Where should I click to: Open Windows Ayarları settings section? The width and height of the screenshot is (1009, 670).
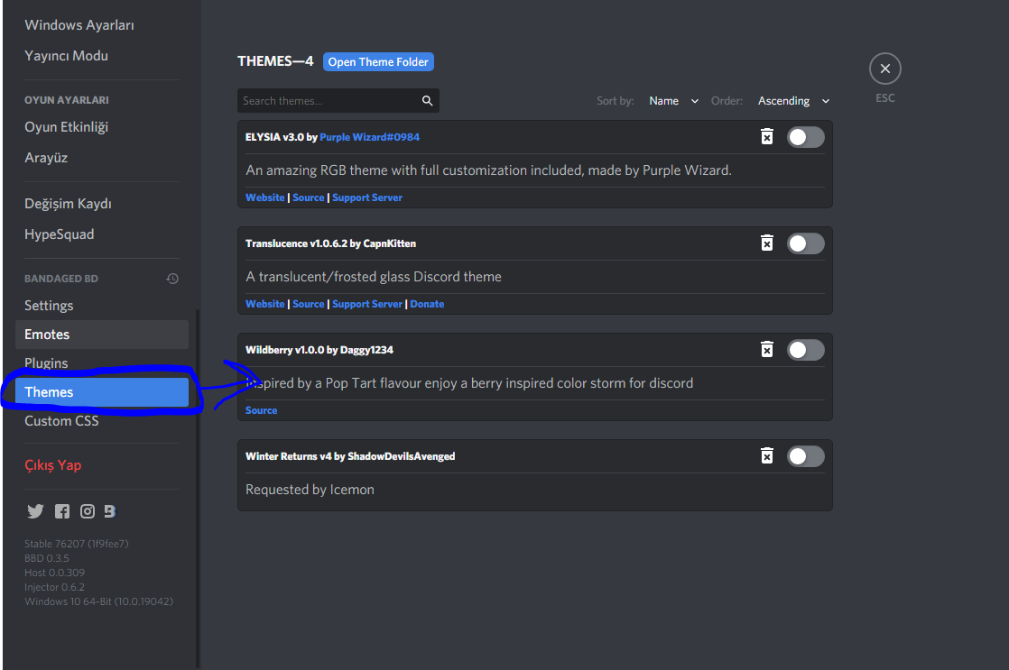tap(102, 25)
